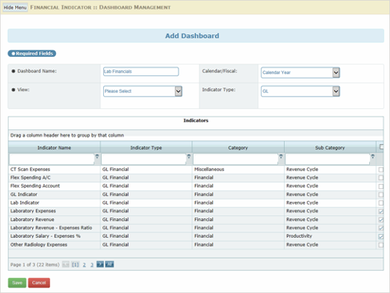This screenshot has width=390, height=293.
Task: Check the Other Radiology Expenses row checkbox
Action: click(381, 245)
